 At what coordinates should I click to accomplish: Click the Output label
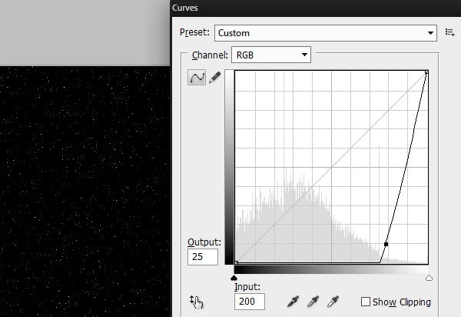click(204, 242)
